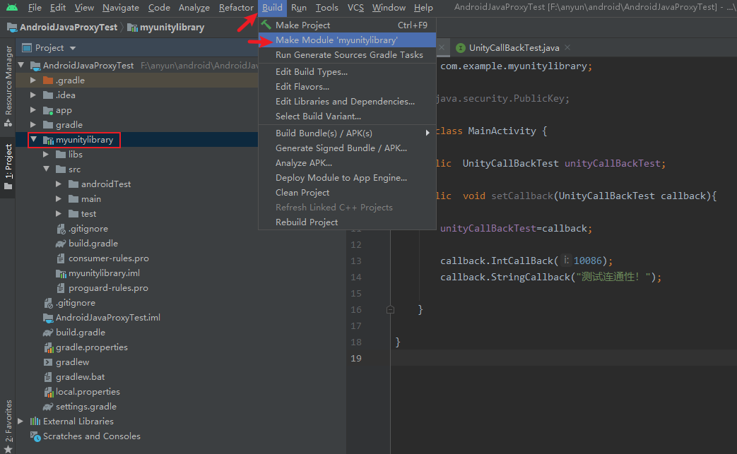Open Build Bundle(s) / APK(s) submenu
The width and height of the screenshot is (737, 454).
(347, 133)
